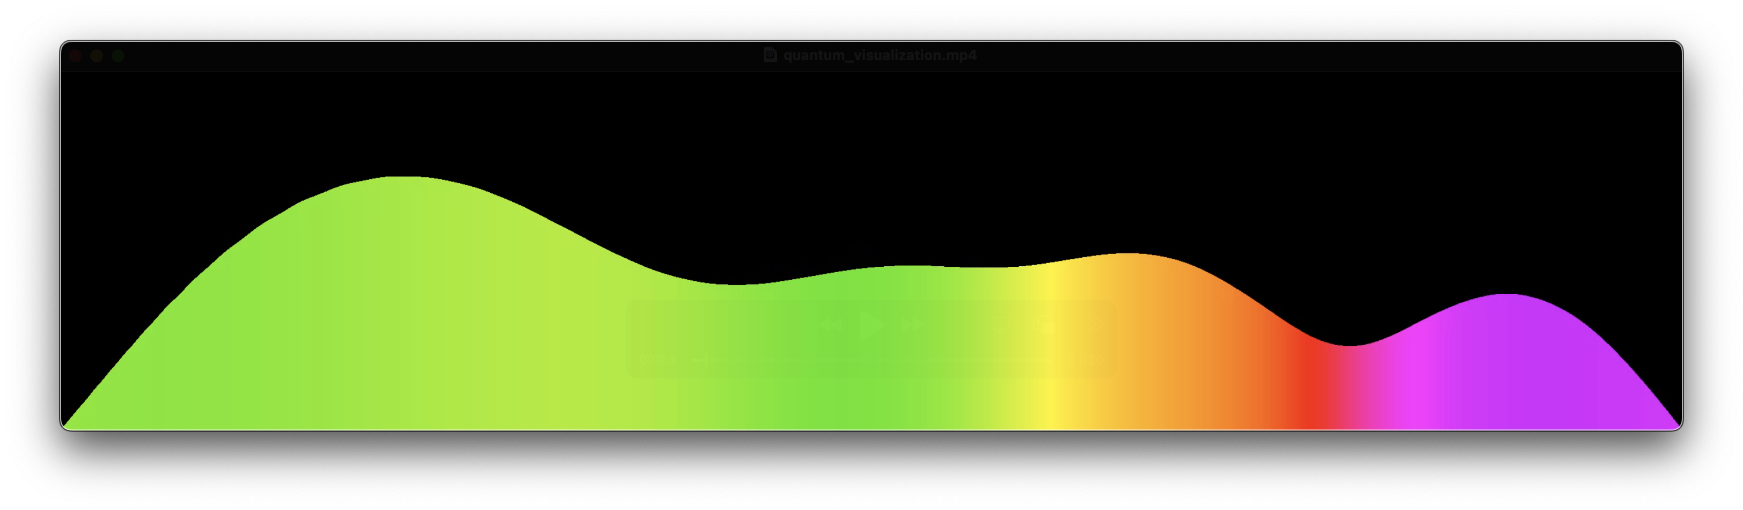1743x510 pixels.
Task: Enter full screen with the green button
Action: 119,56
